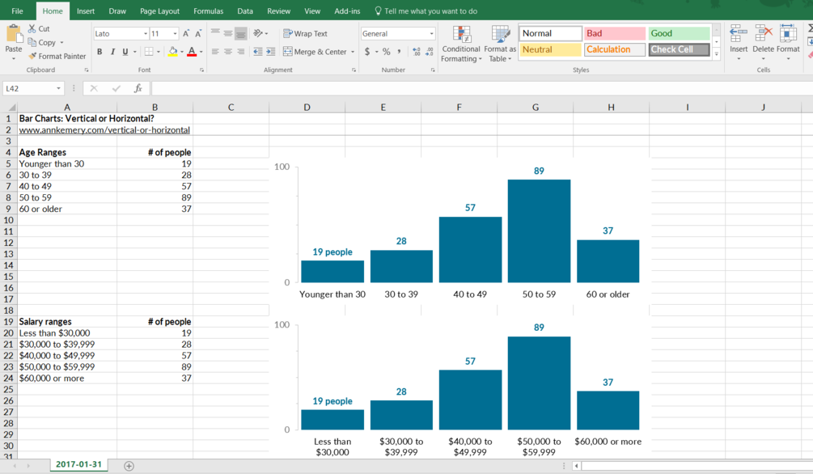
Task: Open the Name Box dropdown arrow
Action: coord(58,88)
